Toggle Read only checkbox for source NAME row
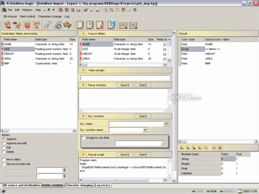Viewport: 259px width, 194px height. (164, 44)
